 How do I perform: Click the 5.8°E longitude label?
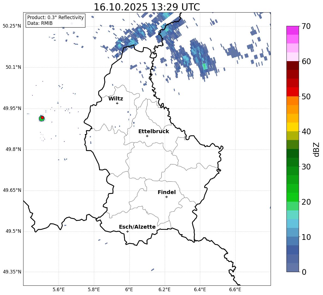(94, 290)
